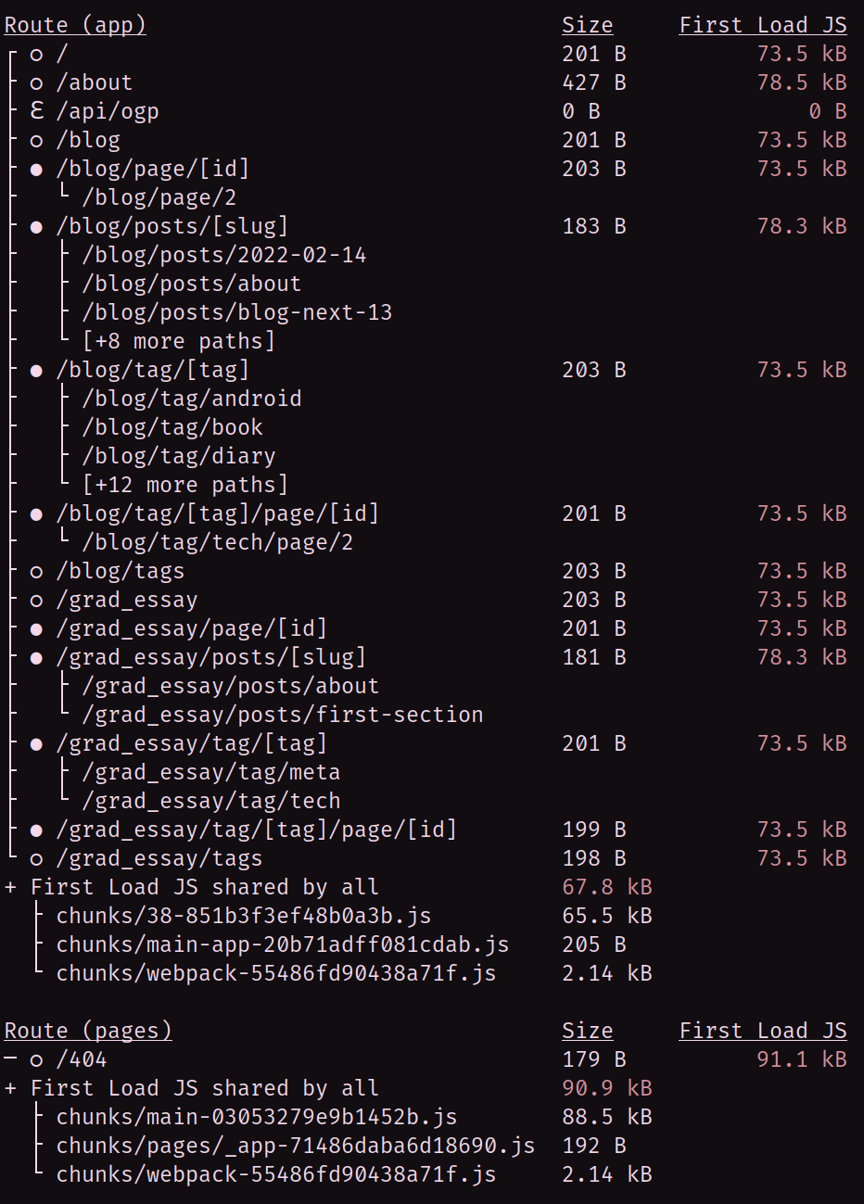Select the /blog/tag/tech/page/2 path
The height and width of the screenshot is (1204, 864).
click(x=218, y=542)
